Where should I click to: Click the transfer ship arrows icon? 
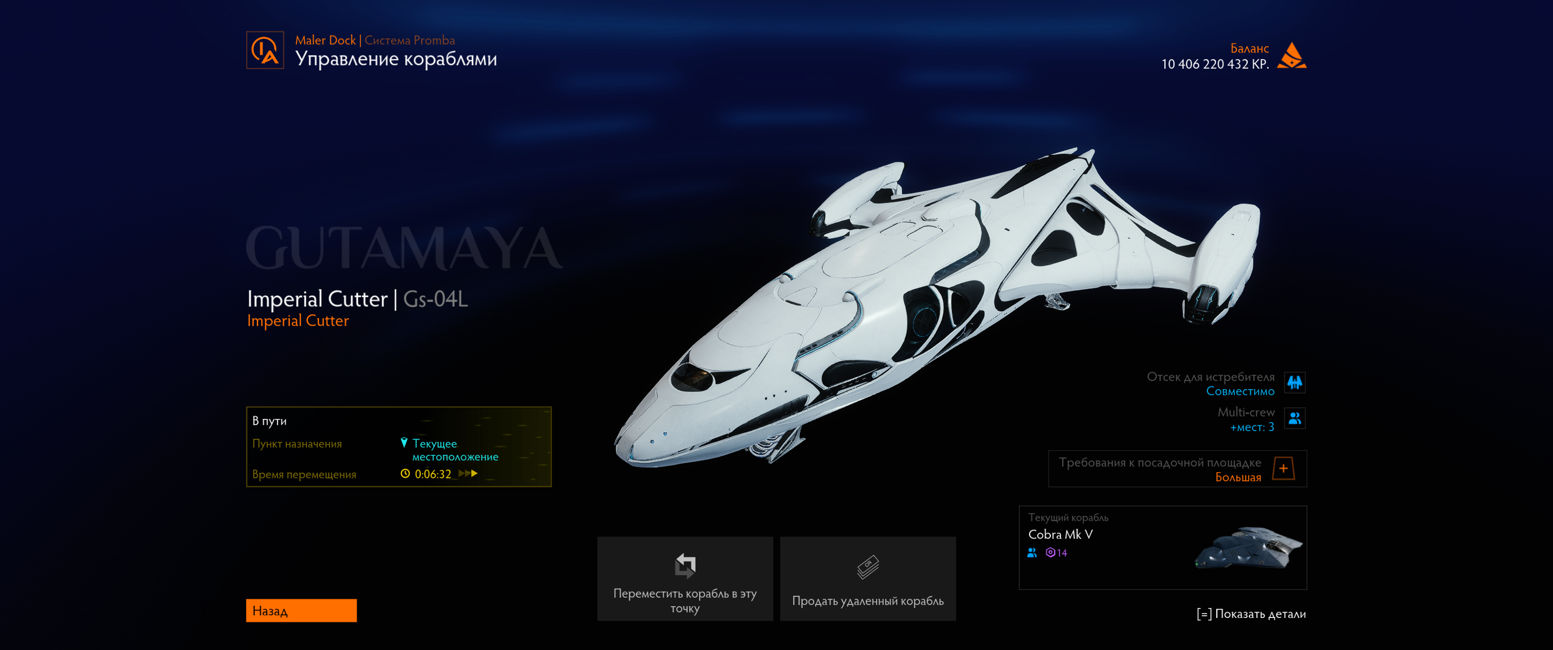coord(685,565)
